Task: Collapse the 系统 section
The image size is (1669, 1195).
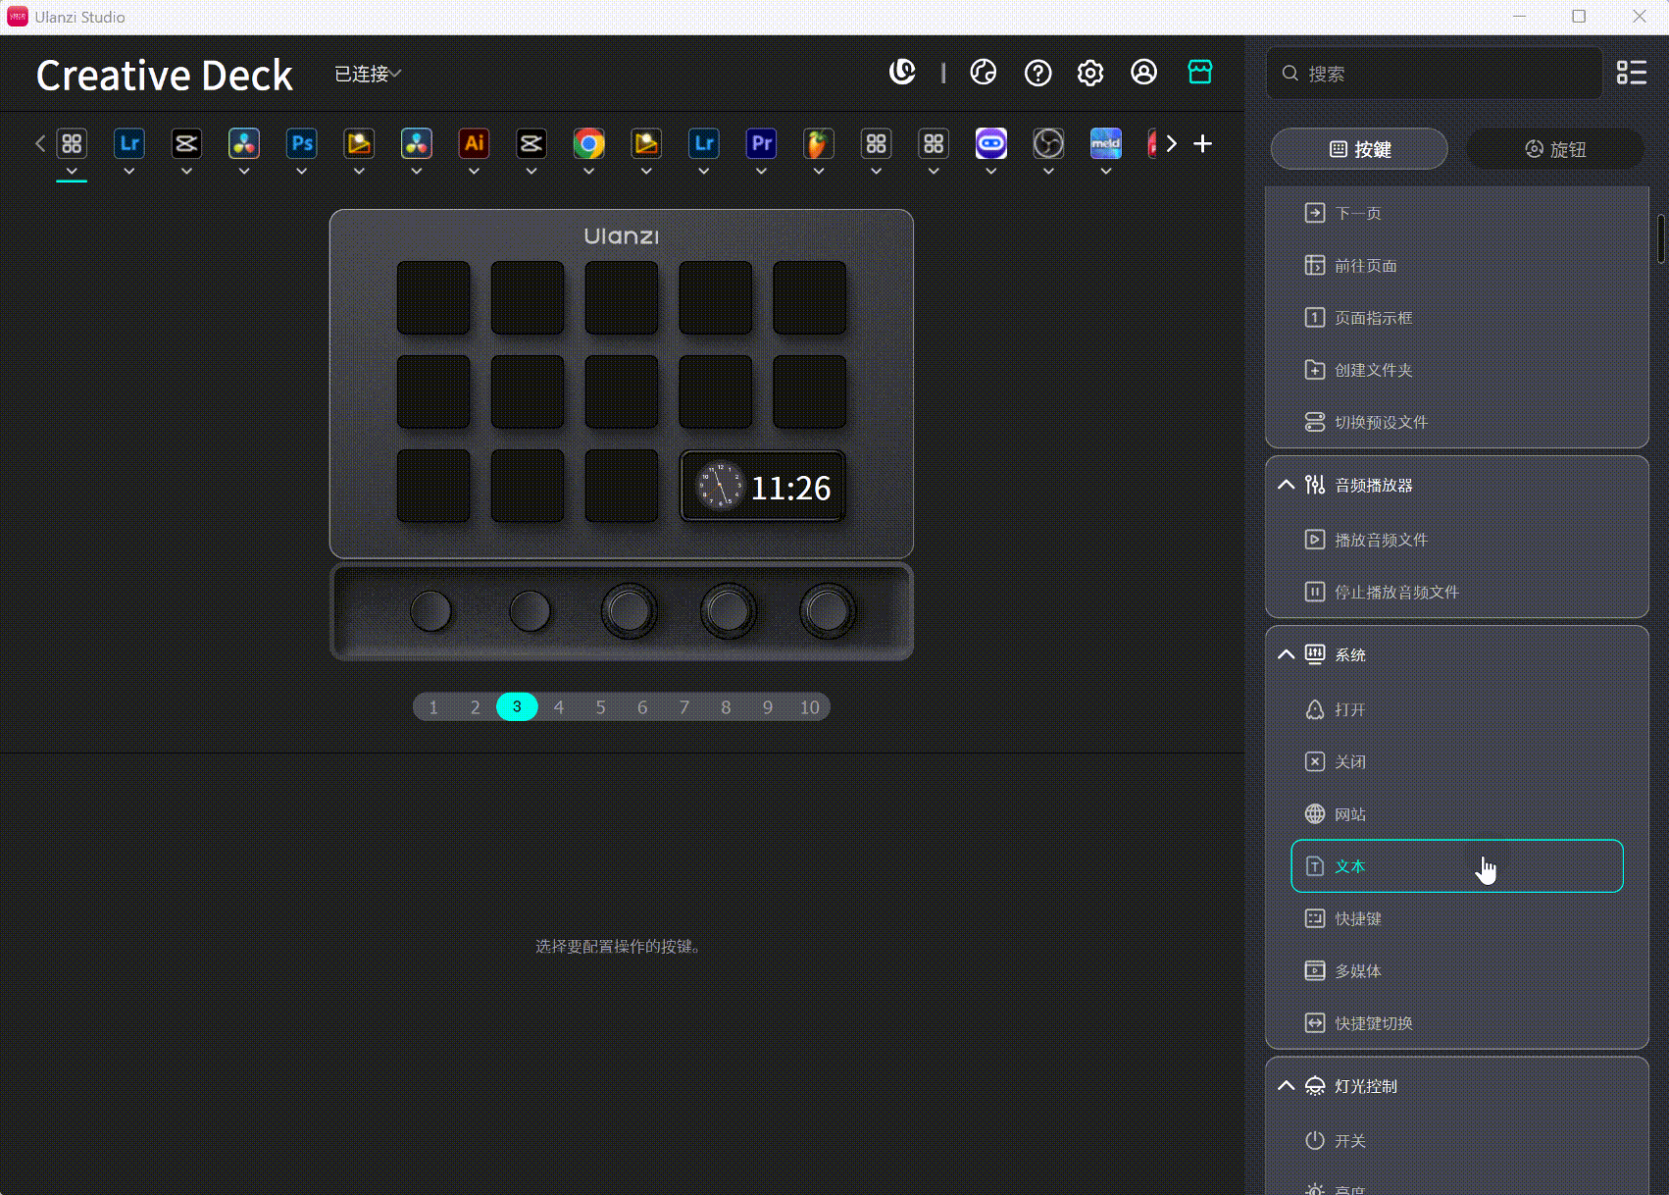Action: point(1286,654)
